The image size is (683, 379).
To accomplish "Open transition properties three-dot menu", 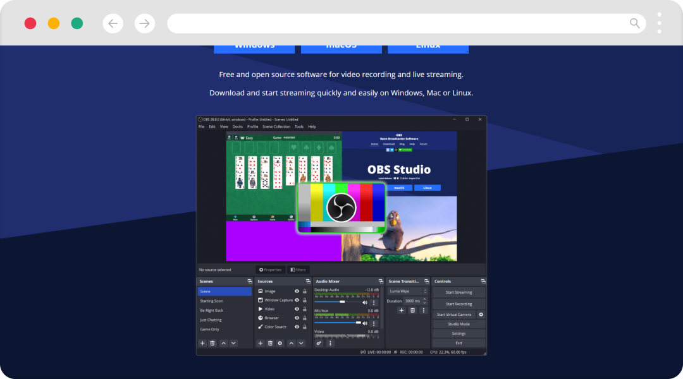I will click(423, 310).
